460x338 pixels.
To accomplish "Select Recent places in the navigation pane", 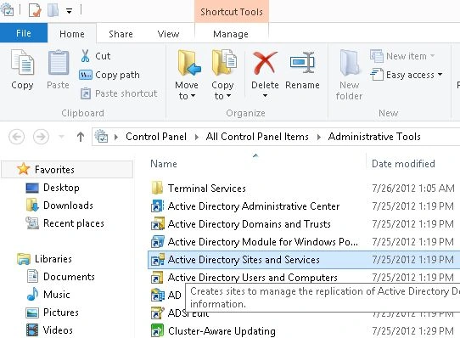I will click(x=74, y=223).
